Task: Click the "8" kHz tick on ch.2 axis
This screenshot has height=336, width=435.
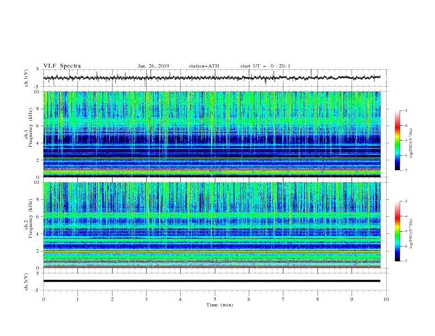Action: [38, 200]
